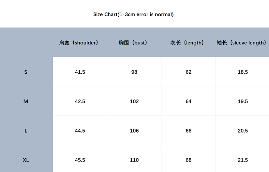Image resolution: width=269 pixels, height=172 pixels.
Task: Select the S size row label
Action: (26, 72)
